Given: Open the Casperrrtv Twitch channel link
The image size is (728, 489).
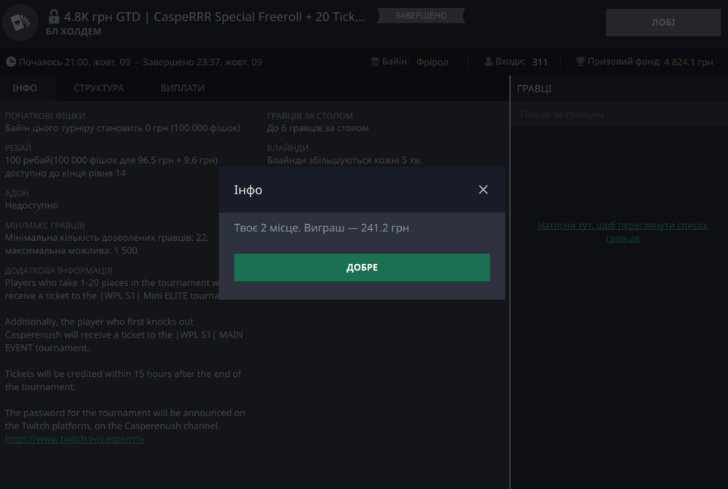Looking at the screenshot, I should 74,439.
